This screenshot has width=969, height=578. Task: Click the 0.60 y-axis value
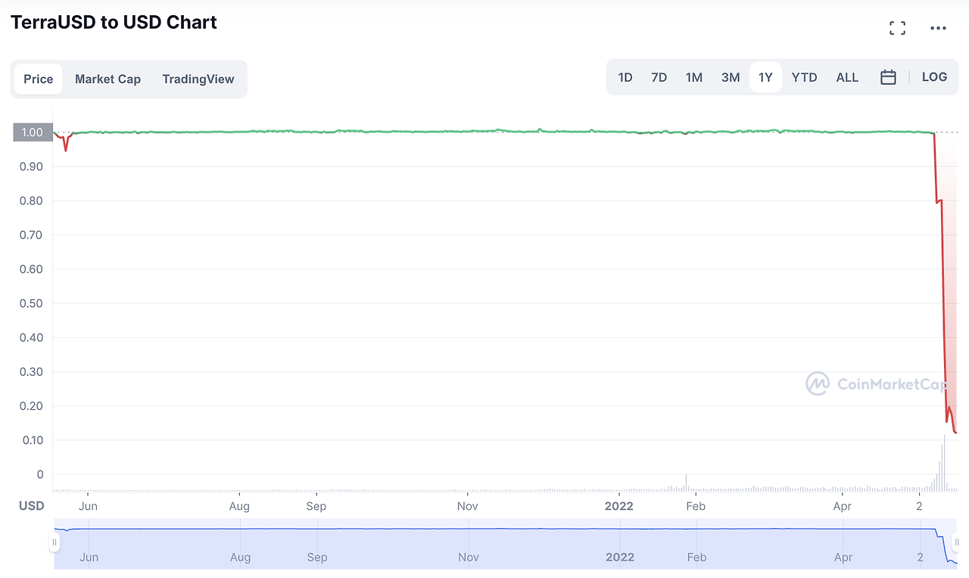point(32,269)
